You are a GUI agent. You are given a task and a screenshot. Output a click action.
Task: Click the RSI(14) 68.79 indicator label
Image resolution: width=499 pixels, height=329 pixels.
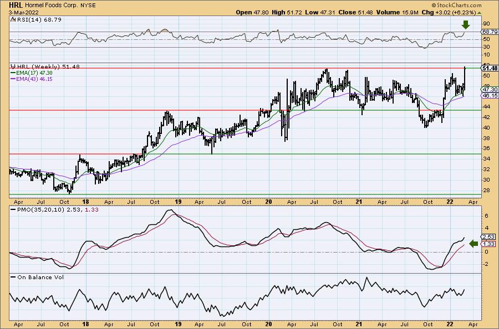[38, 19]
